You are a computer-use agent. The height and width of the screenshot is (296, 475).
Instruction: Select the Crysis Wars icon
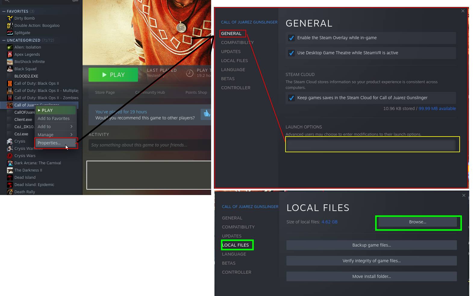10,156
